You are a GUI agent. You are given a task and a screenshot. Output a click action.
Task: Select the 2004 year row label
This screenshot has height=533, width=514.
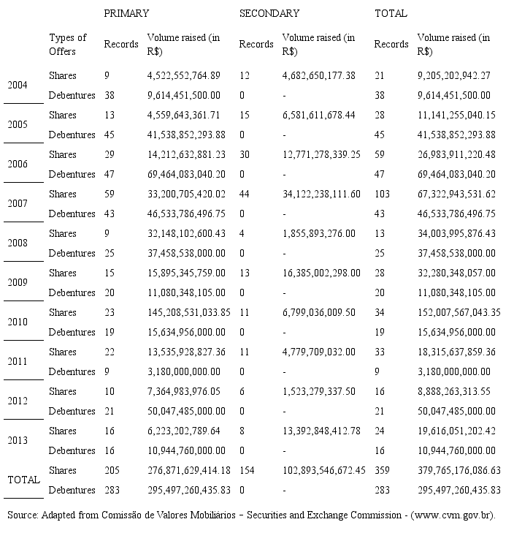[x=18, y=85]
